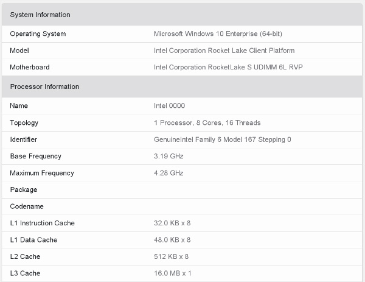The image size is (365, 282).
Task: Click the 4.28 GHz maximum frequency
Action: pos(169,173)
